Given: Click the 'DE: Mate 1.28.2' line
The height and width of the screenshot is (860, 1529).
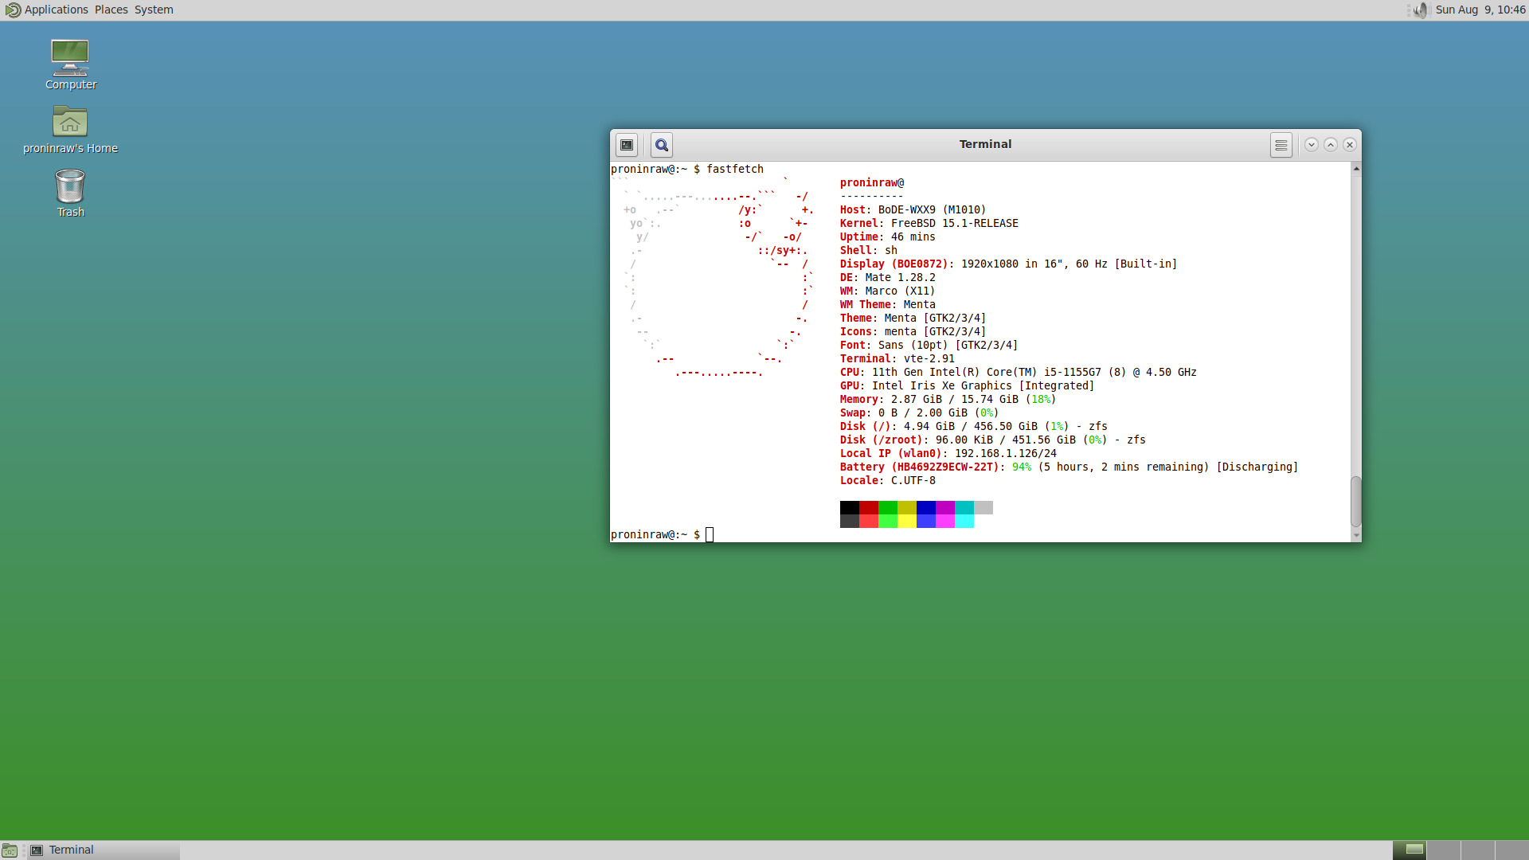Looking at the screenshot, I should [x=888, y=278].
